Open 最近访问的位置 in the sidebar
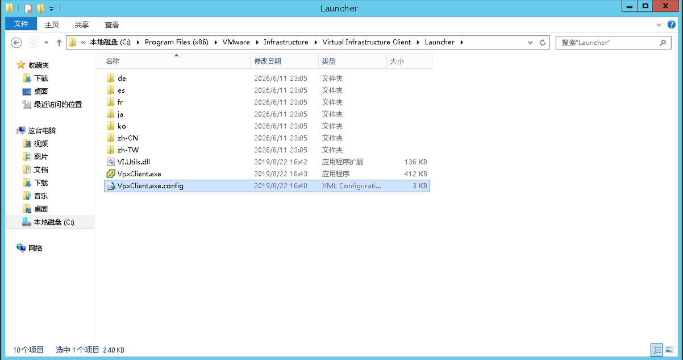The height and width of the screenshot is (360, 683). 52,105
